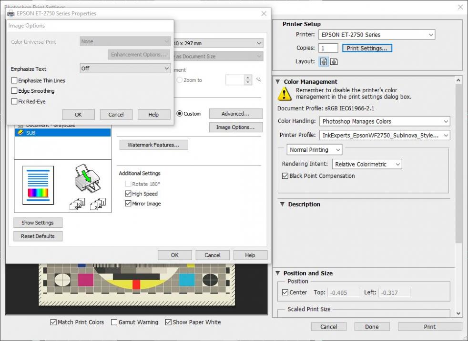
Task: Click OK in the Image Options dialog
Action: (78, 114)
